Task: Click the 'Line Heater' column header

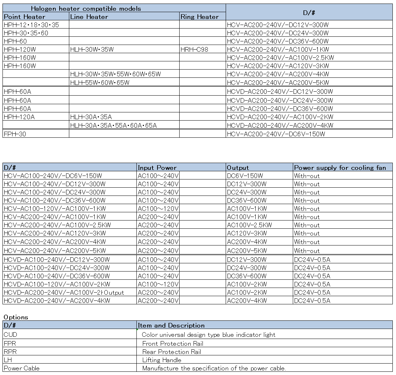Action: click(124, 16)
